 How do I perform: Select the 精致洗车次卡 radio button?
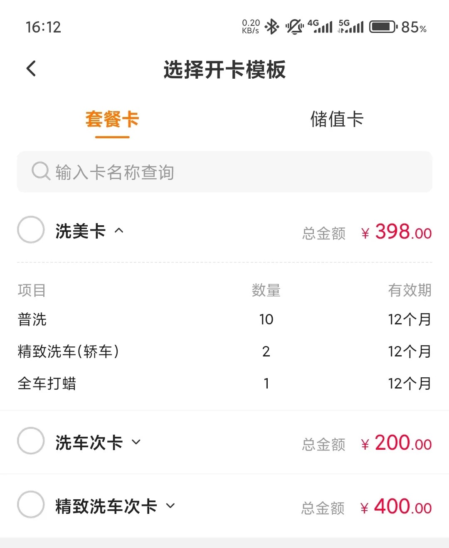tap(31, 505)
